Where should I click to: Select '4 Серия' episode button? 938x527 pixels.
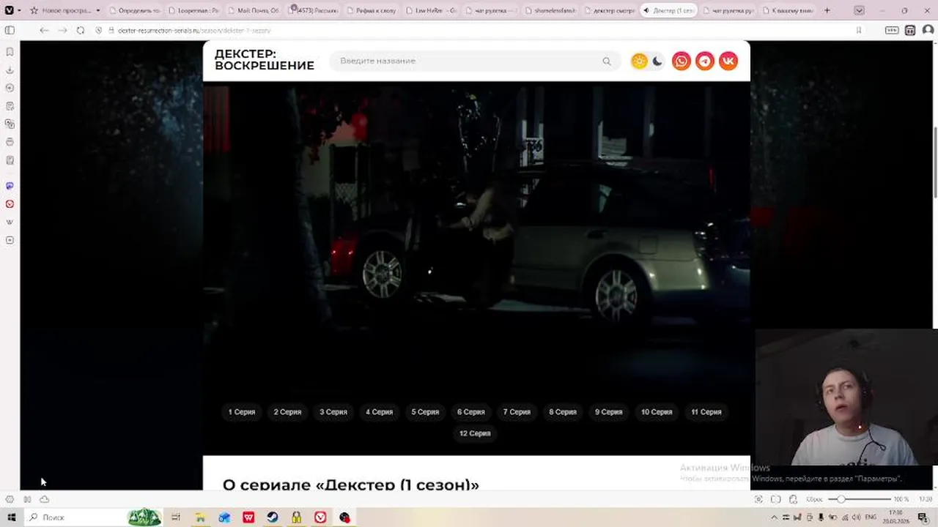click(380, 412)
